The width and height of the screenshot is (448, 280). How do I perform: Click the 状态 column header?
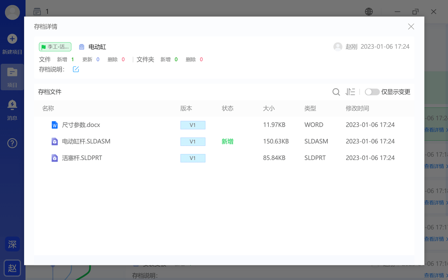click(227, 108)
